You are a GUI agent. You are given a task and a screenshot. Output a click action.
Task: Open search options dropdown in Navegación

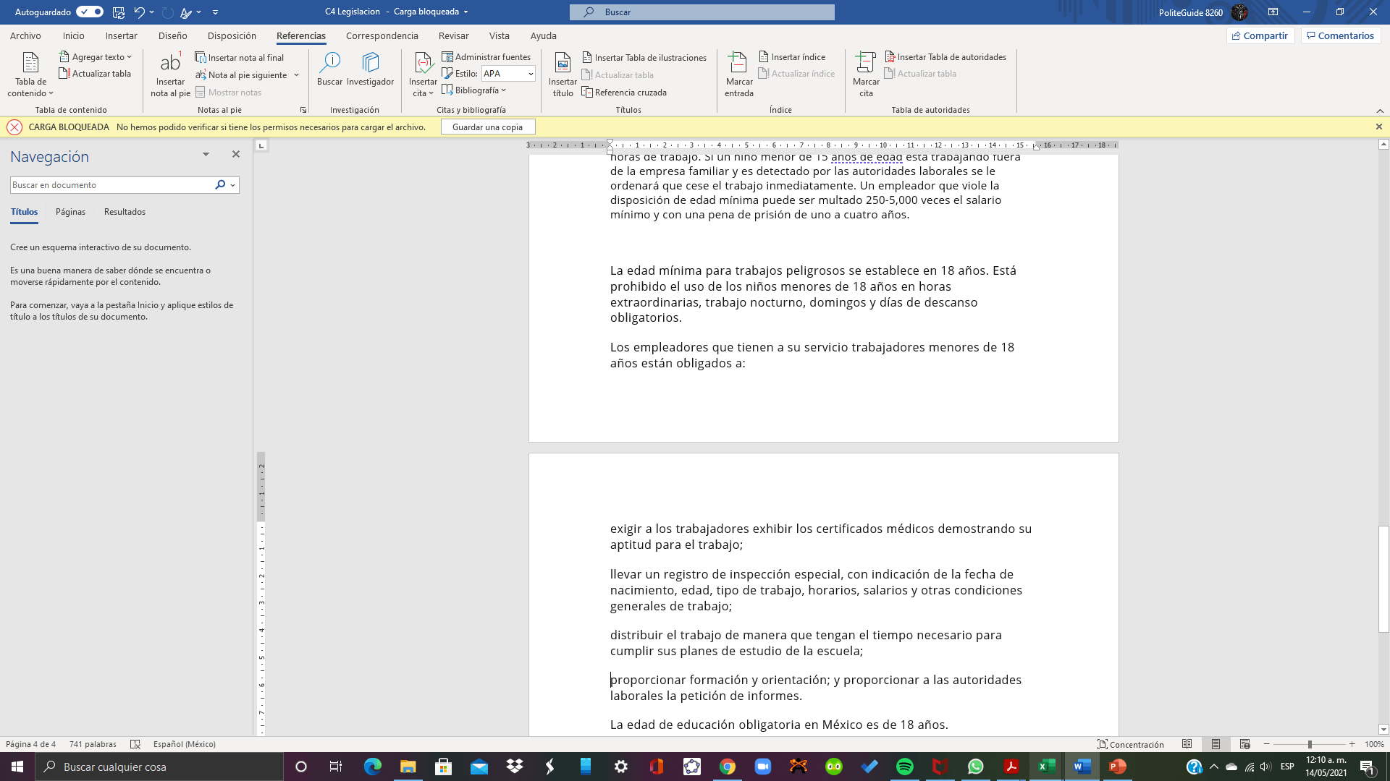click(x=232, y=185)
